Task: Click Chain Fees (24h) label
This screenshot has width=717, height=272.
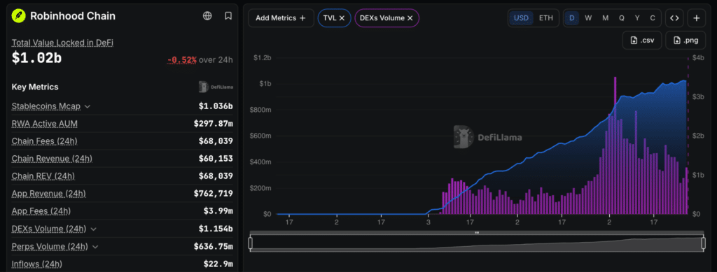Action: (x=44, y=141)
